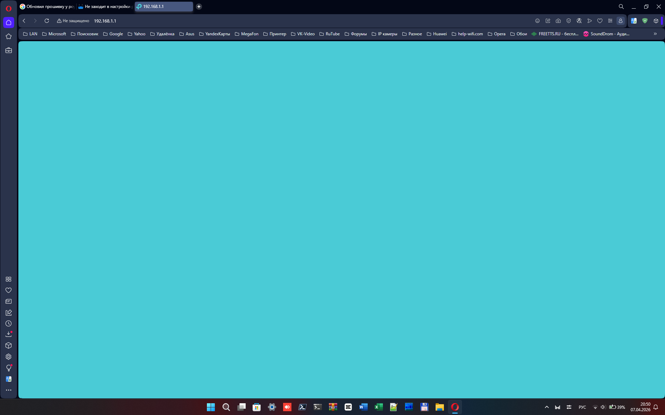Add page to bookmarks heart icon
Image resolution: width=665 pixels, height=415 pixels.
point(600,21)
